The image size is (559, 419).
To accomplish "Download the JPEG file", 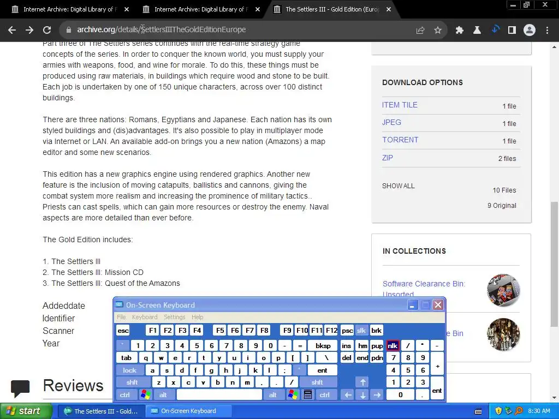I will pos(391,122).
